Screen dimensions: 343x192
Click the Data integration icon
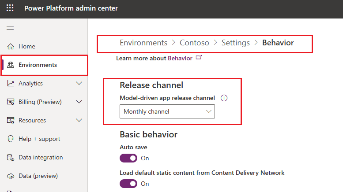coord(11,157)
